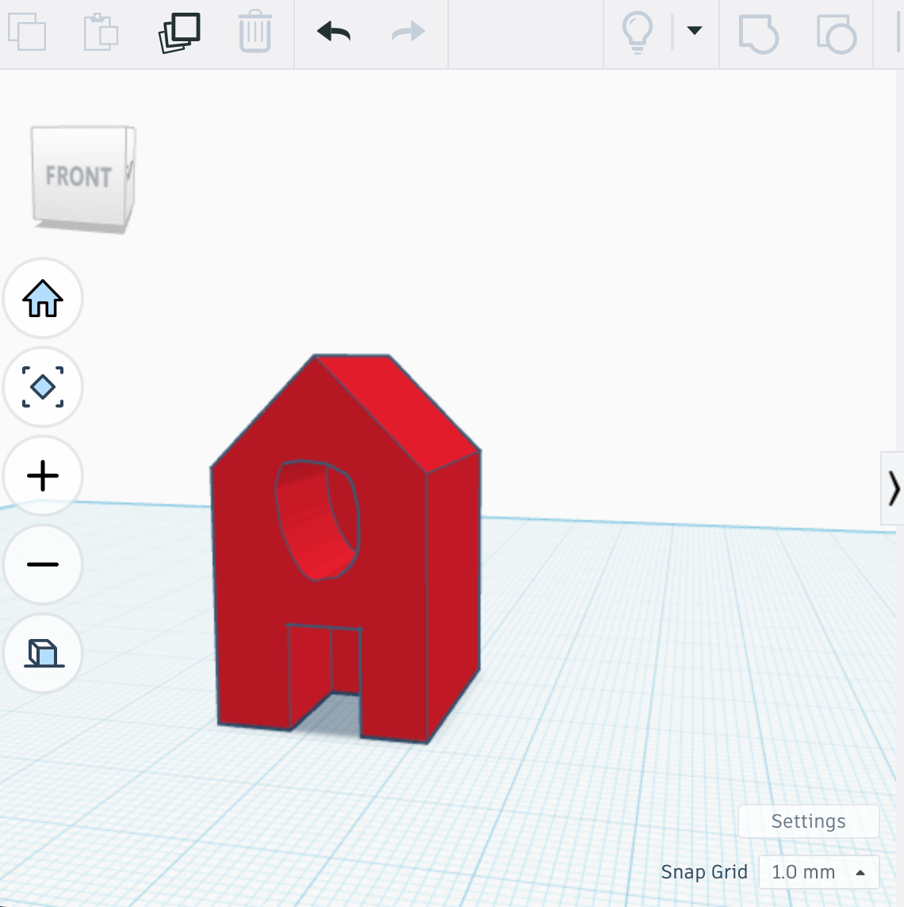
Task: Reset camera with Home view button
Action: [x=43, y=298]
